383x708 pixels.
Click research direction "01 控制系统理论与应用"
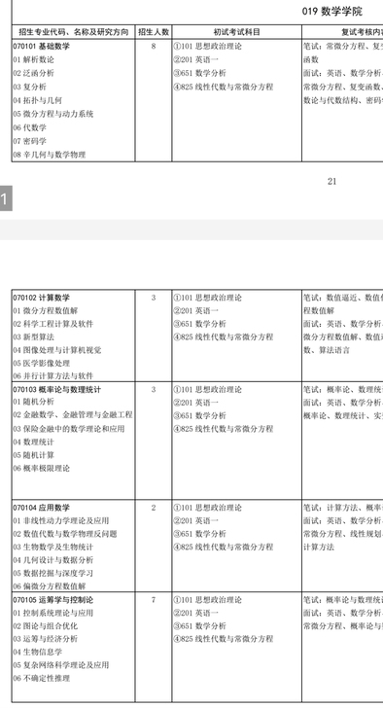[53, 613]
